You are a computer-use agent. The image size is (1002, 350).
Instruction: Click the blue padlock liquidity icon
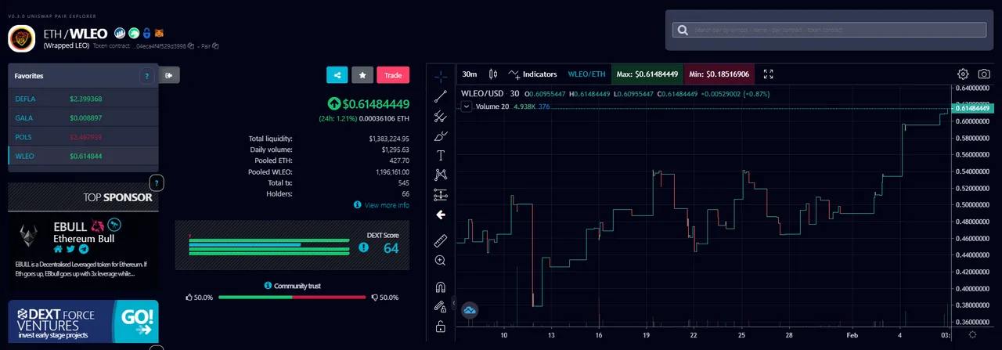pos(146,32)
